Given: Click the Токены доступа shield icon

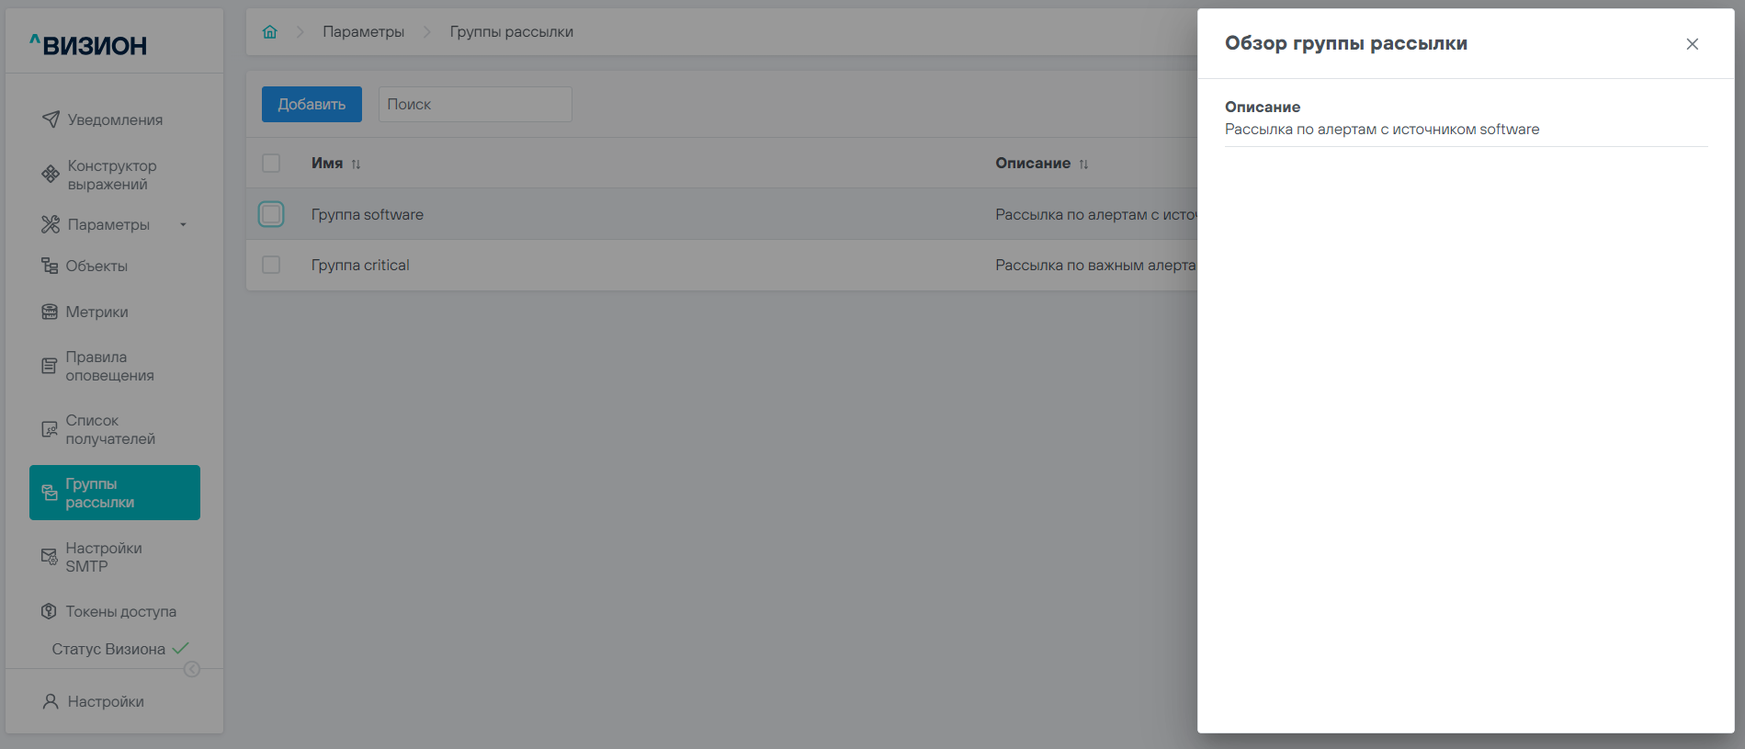Looking at the screenshot, I should [50, 611].
